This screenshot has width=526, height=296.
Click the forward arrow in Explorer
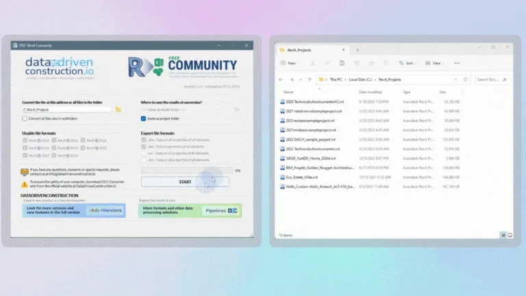[x=291, y=79]
